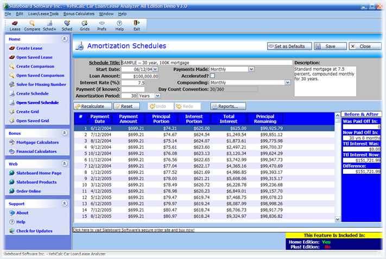Click the Lease toolbar icon
Viewport: 386px width, 259px height.
click(x=15, y=25)
